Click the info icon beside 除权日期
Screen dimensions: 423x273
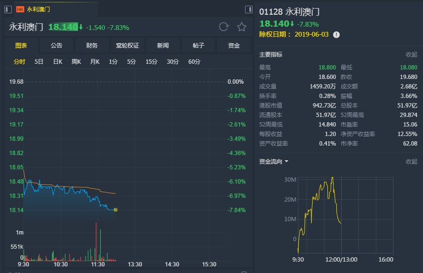coord(336,35)
